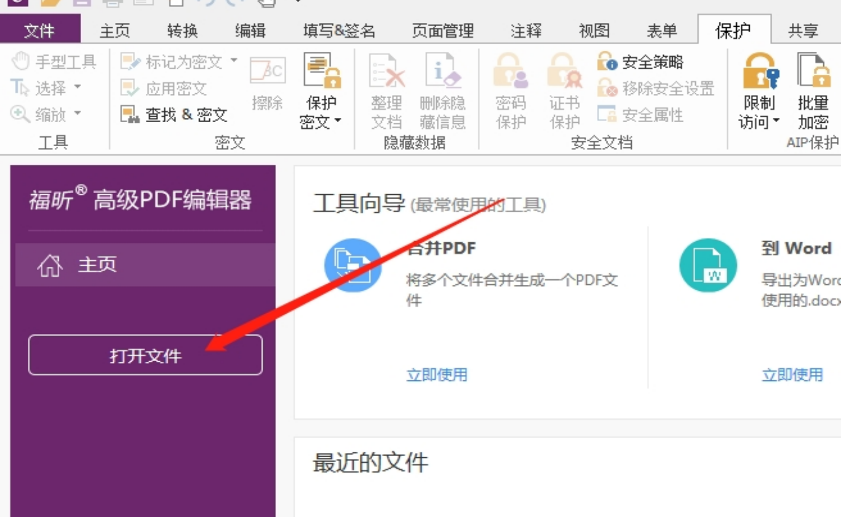The image size is (841, 517).
Task: Click the 合并PDF title text
Action: (441, 248)
